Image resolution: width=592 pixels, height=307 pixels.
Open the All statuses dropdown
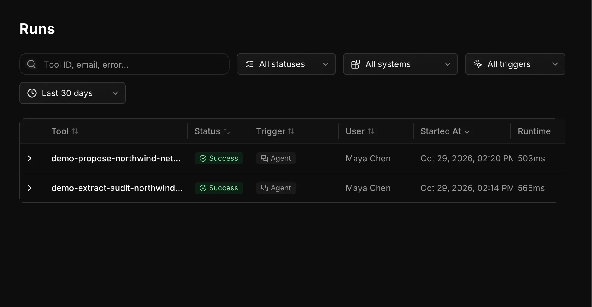[x=286, y=64]
